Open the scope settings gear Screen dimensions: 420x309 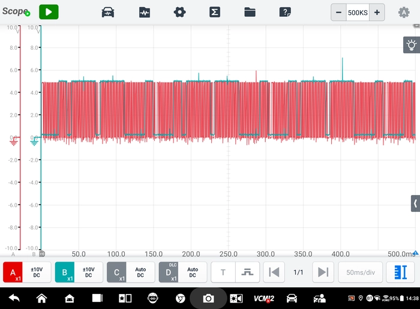(x=179, y=13)
